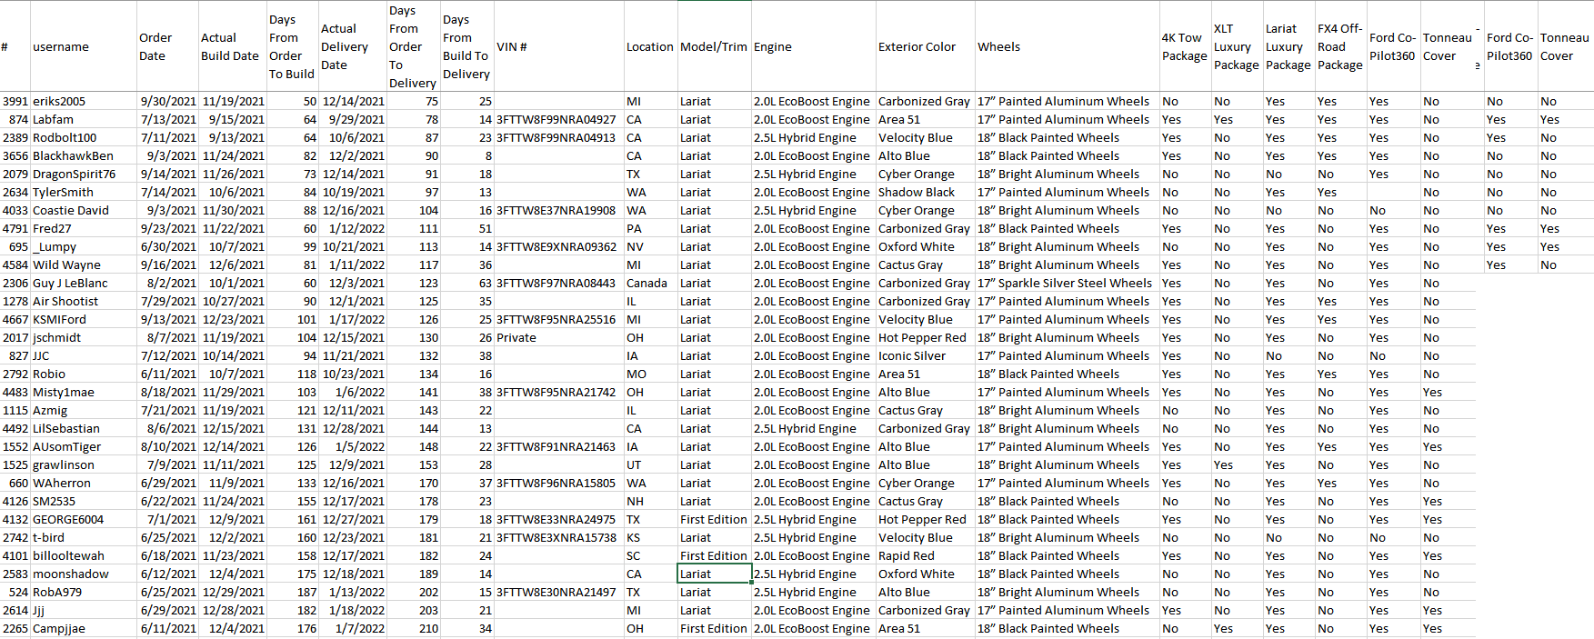Click the First Edition cell in Campjjae row
Viewport: 1594px width, 639px height.
click(x=714, y=628)
